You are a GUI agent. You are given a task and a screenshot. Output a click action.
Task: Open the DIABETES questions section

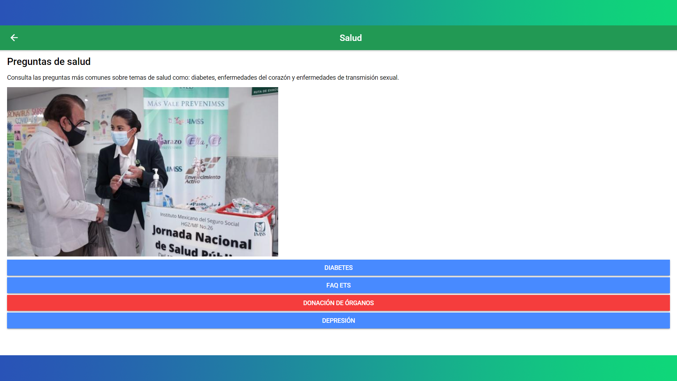(338, 268)
